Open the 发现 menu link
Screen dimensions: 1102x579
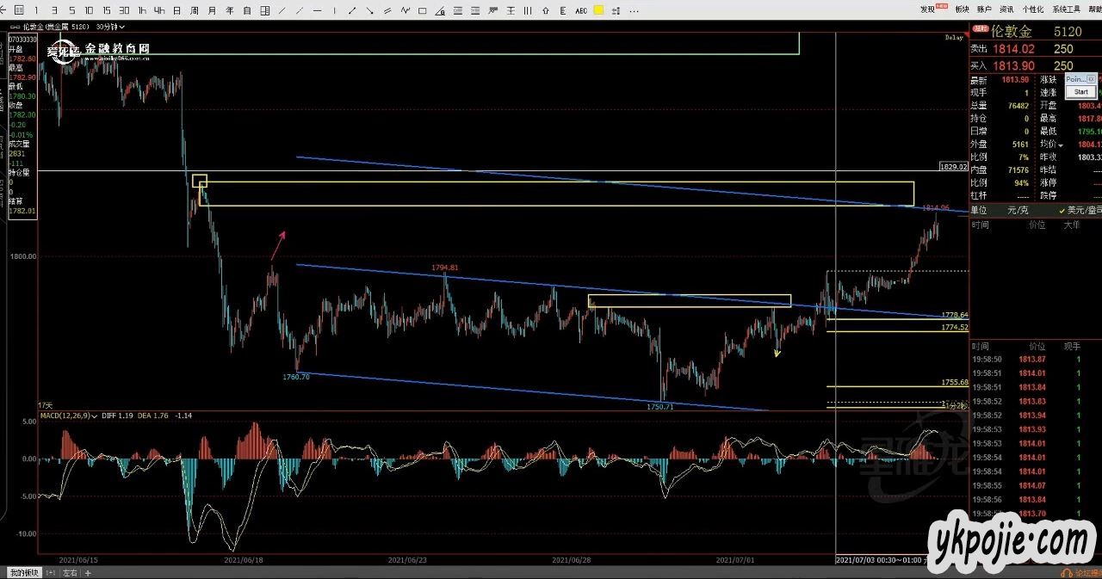(x=927, y=9)
